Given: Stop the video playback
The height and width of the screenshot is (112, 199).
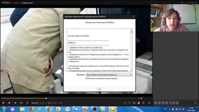Looking at the screenshot, I should click(x=9, y=103).
